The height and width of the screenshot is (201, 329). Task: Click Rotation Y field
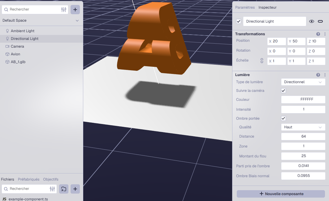296,51
